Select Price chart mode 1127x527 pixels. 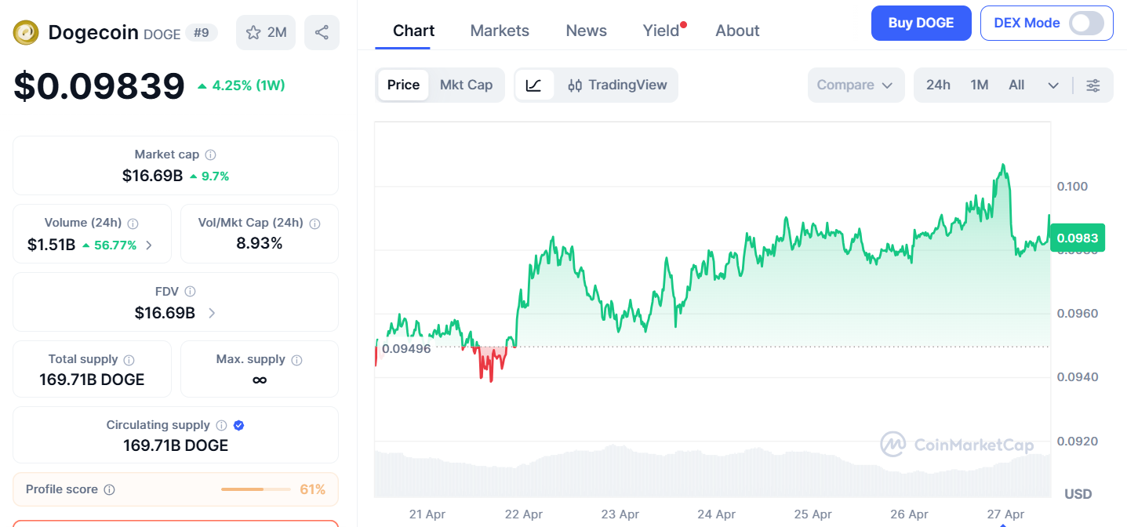click(403, 85)
